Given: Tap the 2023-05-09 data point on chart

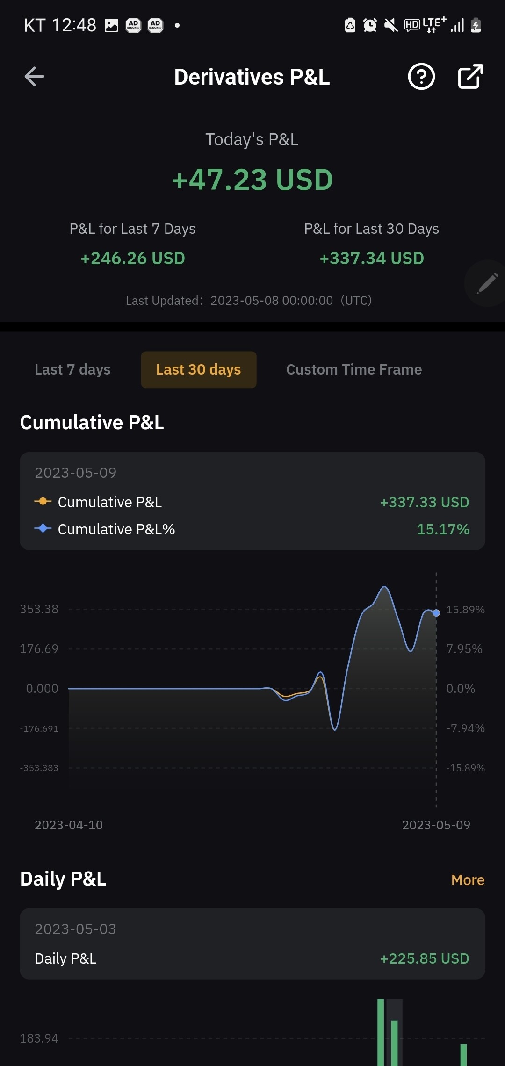Looking at the screenshot, I should (x=436, y=613).
